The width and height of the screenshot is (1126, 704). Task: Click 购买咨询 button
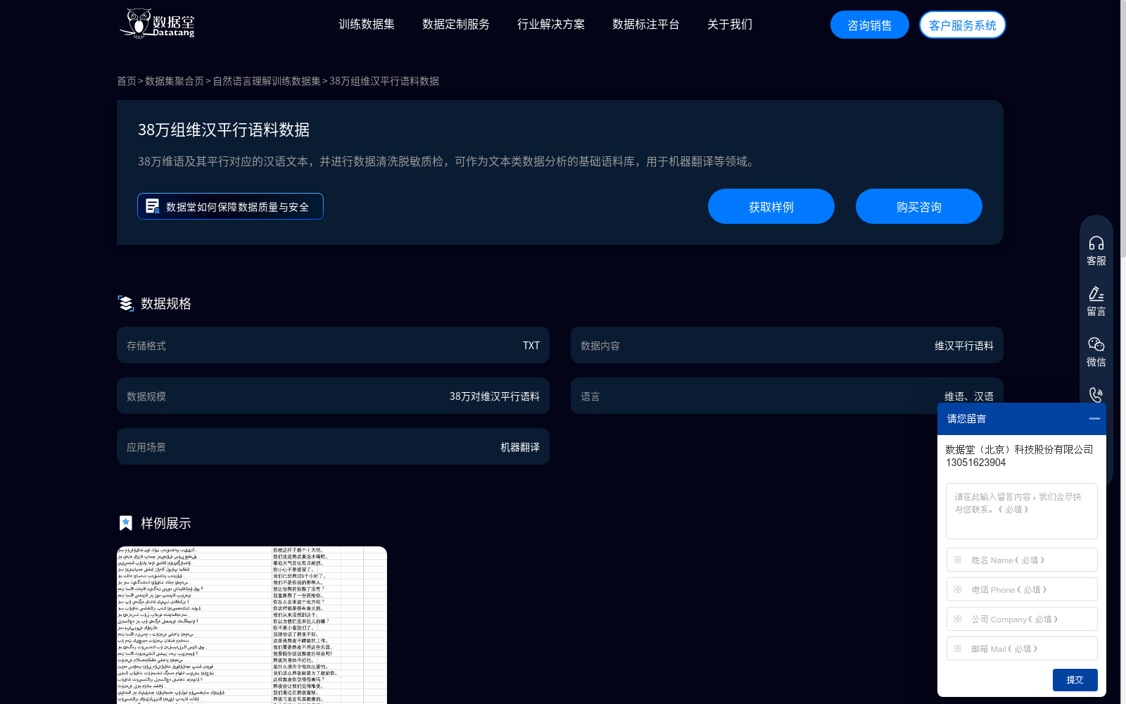click(x=919, y=206)
